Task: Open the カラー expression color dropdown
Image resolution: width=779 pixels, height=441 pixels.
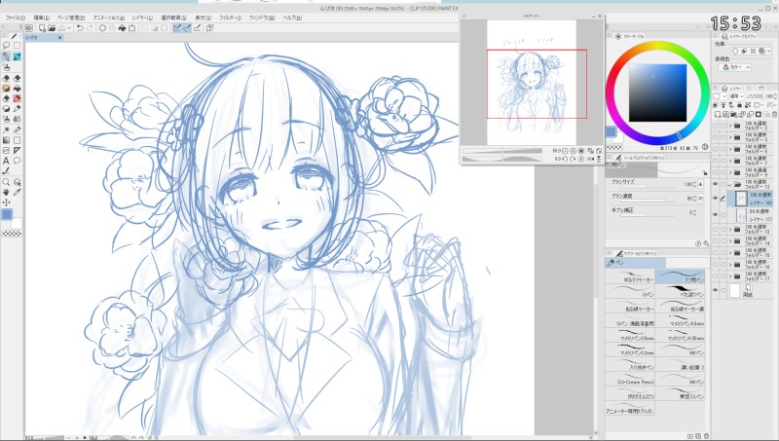Action: (x=736, y=67)
